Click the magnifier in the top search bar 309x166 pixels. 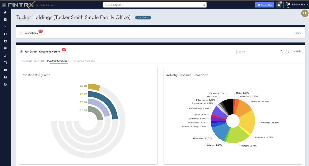pyautogui.click(x=204, y=5)
